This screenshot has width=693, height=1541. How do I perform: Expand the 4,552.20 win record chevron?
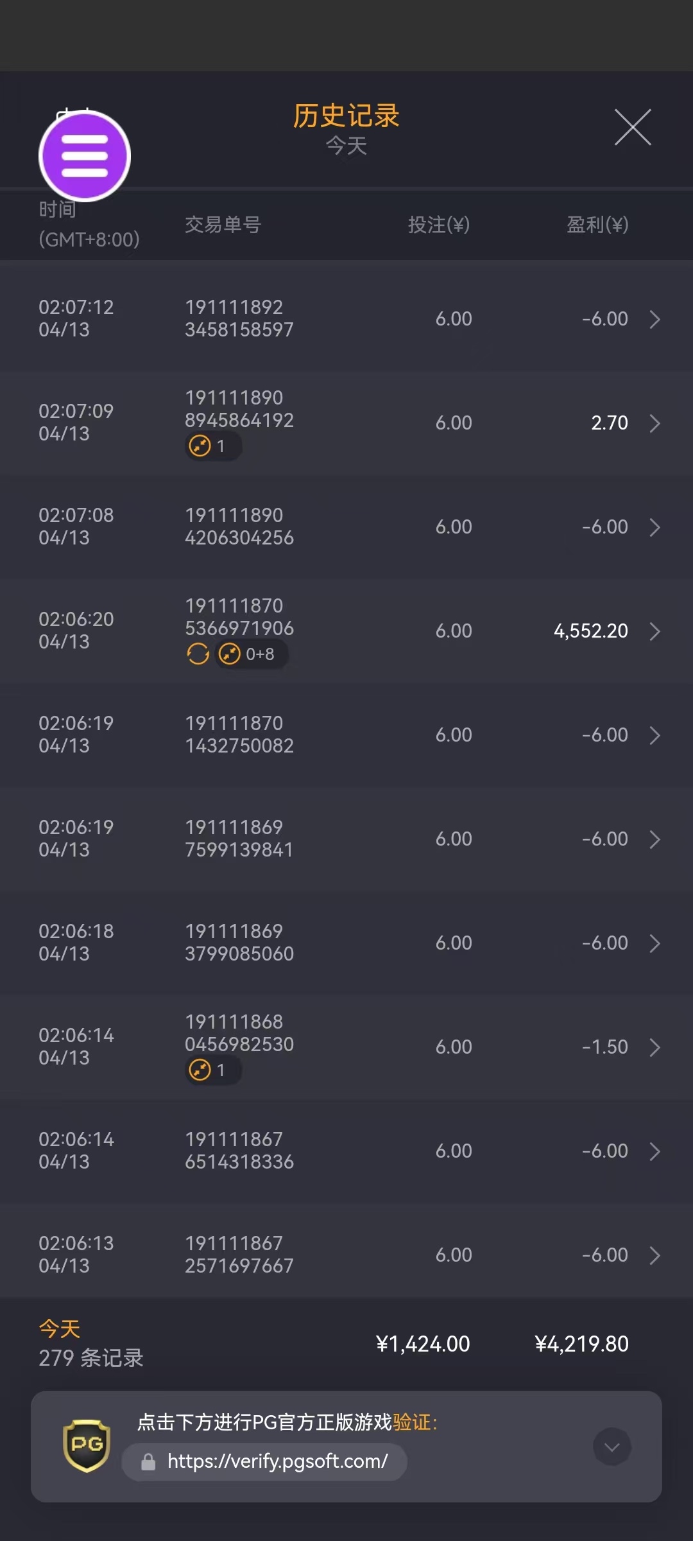pyautogui.click(x=654, y=631)
